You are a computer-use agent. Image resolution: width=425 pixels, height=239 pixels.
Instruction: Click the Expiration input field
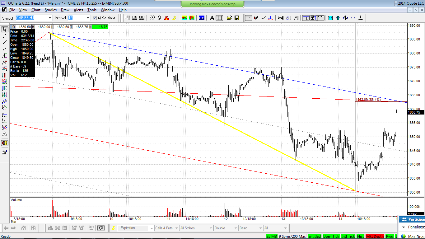(136, 228)
